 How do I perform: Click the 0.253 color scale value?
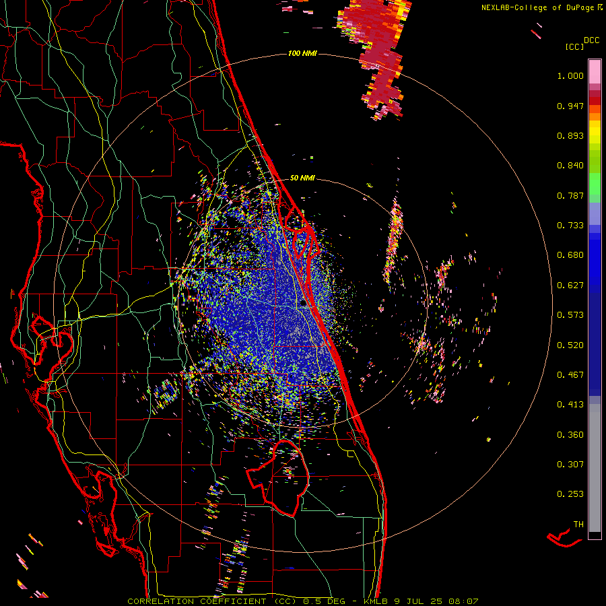570,494
